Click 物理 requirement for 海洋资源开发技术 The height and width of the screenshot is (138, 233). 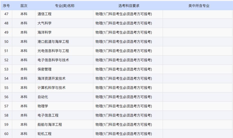(x=124, y=78)
